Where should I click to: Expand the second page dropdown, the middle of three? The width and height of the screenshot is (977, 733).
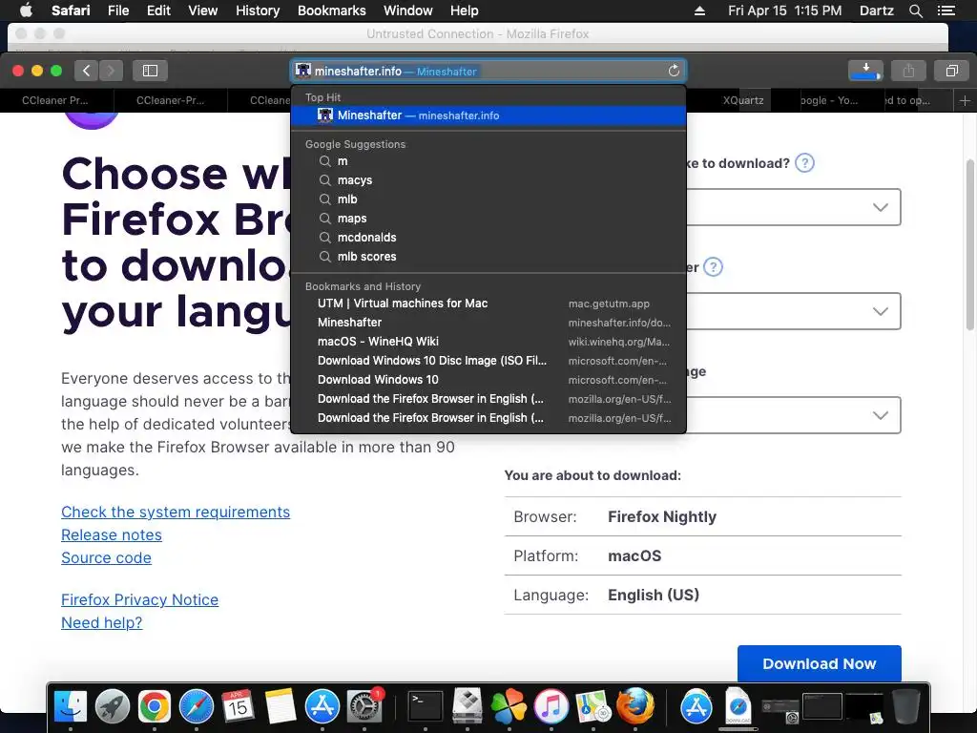[x=794, y=311]
